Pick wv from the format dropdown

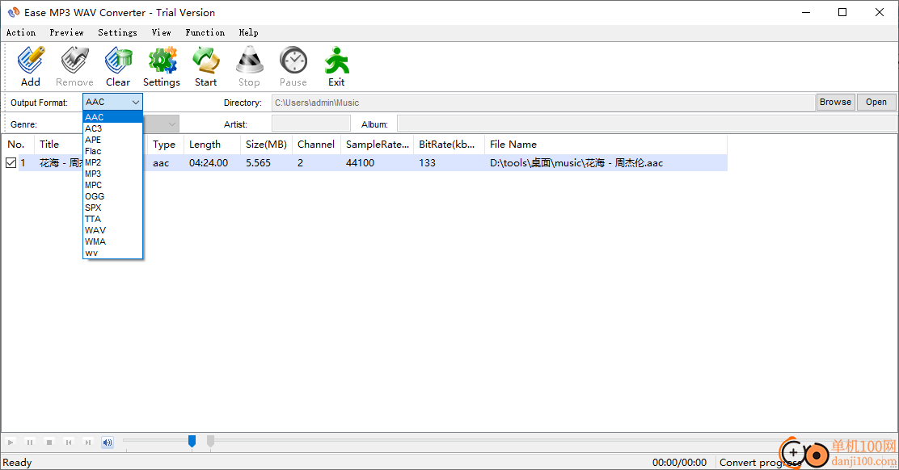112,253
